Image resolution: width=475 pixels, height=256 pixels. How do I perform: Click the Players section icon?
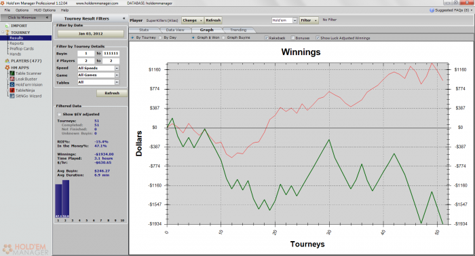7,60
